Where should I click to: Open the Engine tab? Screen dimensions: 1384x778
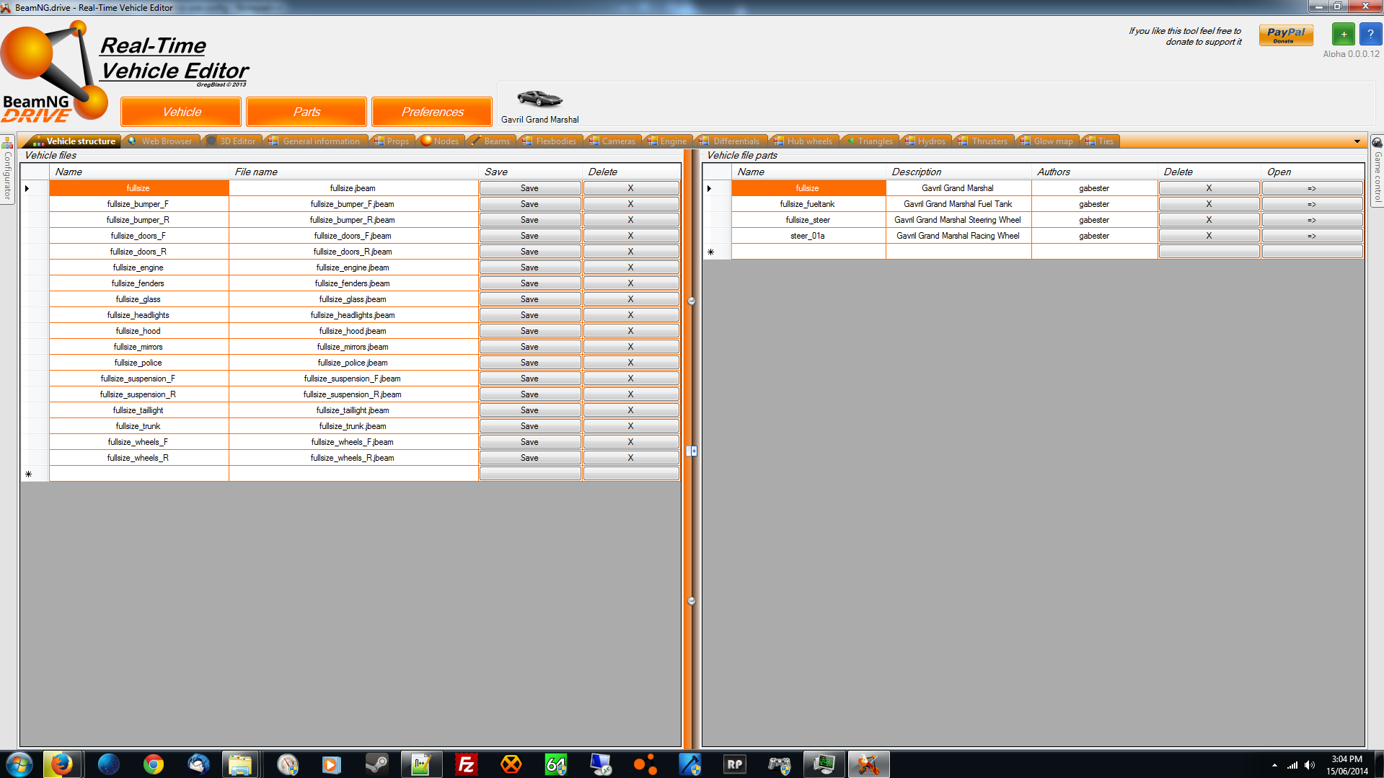pos(668,141)
